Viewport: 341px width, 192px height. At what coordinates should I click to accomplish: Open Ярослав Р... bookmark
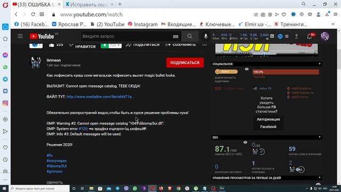[69, 25]
